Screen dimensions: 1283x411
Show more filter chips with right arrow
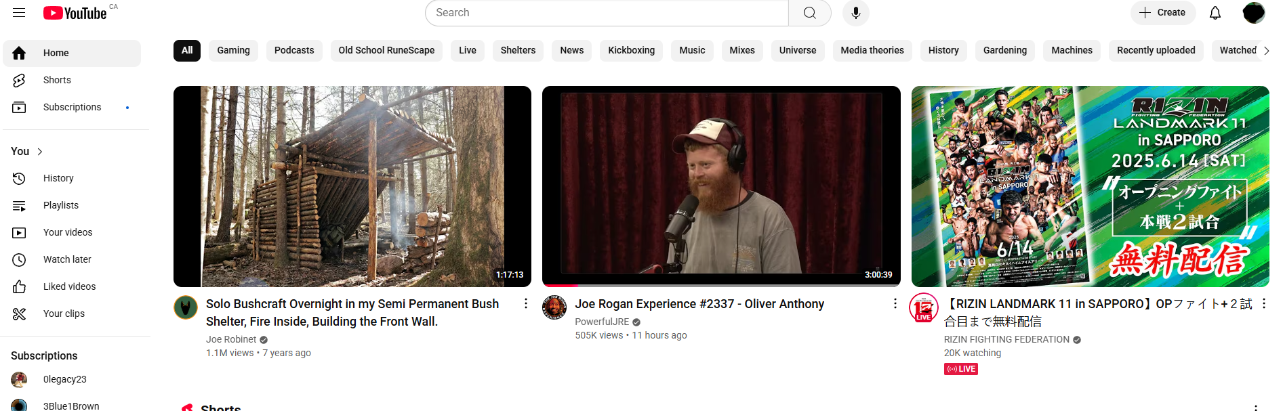point(1266,51)
